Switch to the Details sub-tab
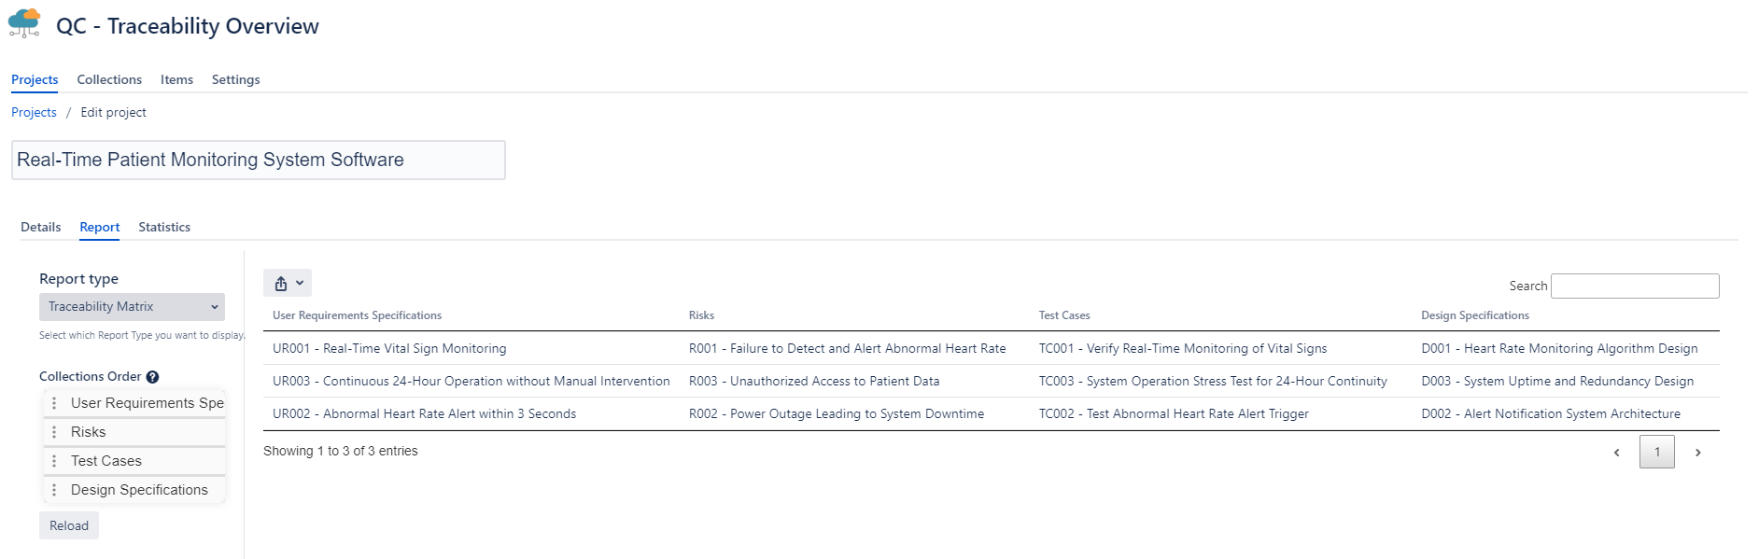 coord(41,227)
